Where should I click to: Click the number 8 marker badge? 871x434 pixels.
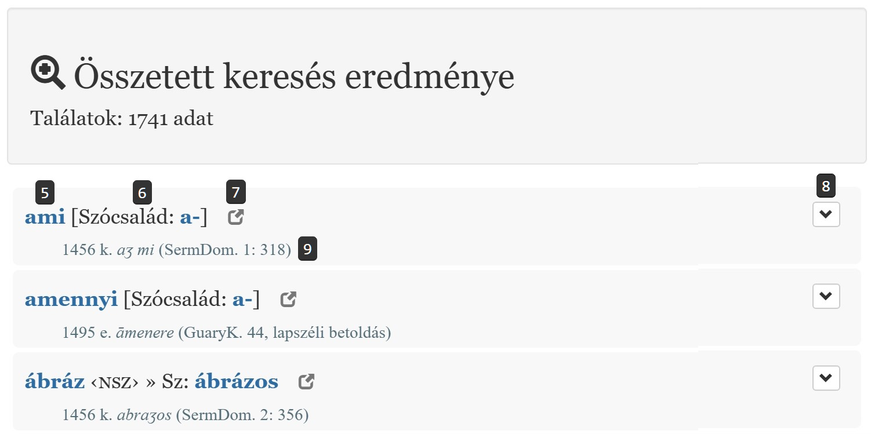click(x=826, y=186)
